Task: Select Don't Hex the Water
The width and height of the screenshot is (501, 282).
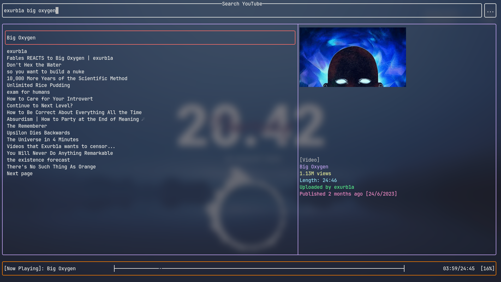Action: pos(34,65)
